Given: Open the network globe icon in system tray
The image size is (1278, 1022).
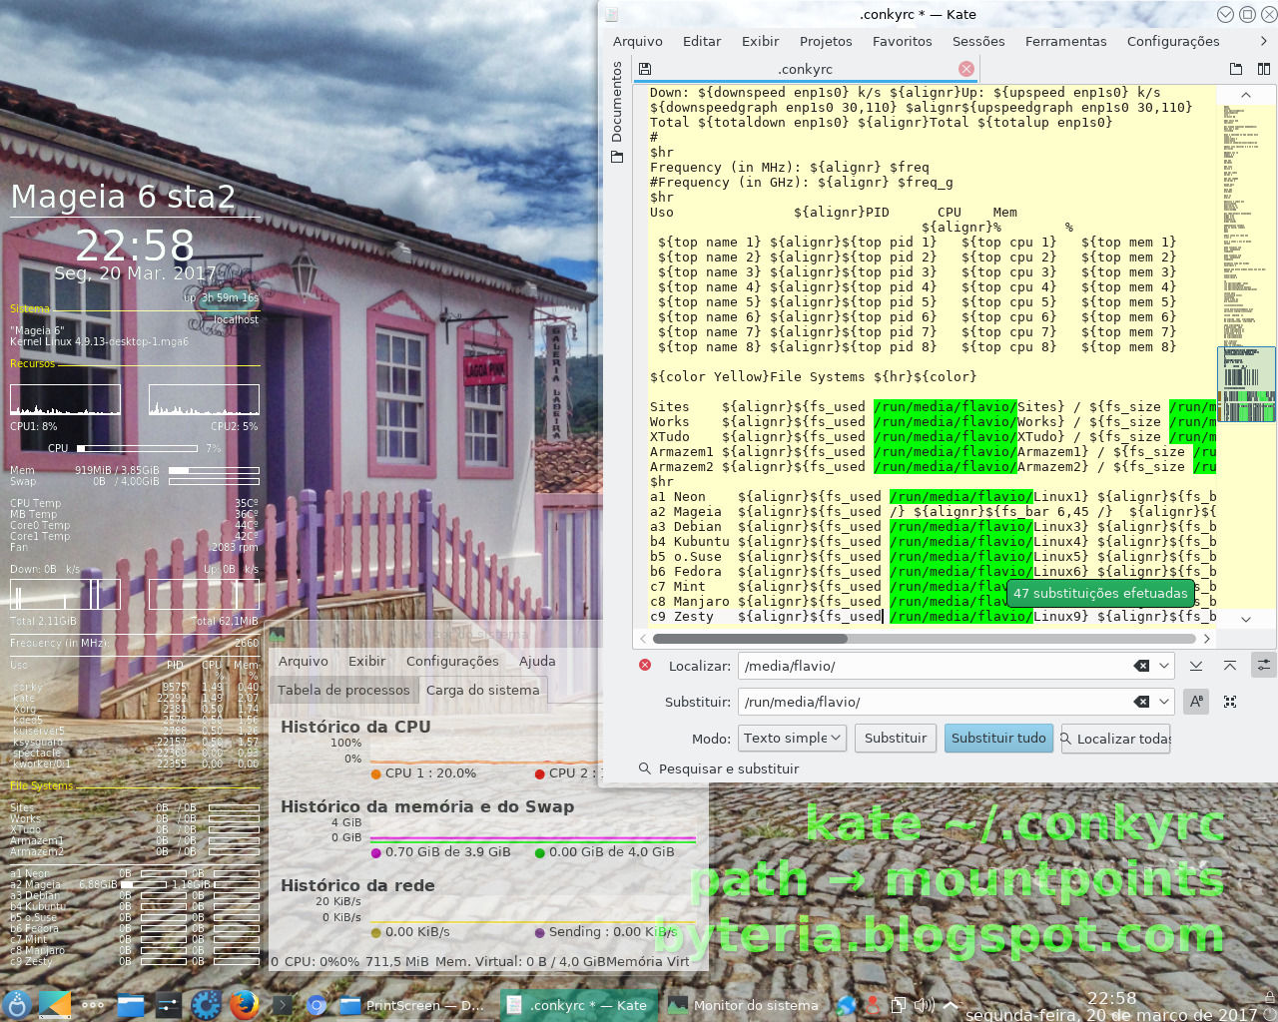Looking at the screenshot, I should [x=846, y=1005].
